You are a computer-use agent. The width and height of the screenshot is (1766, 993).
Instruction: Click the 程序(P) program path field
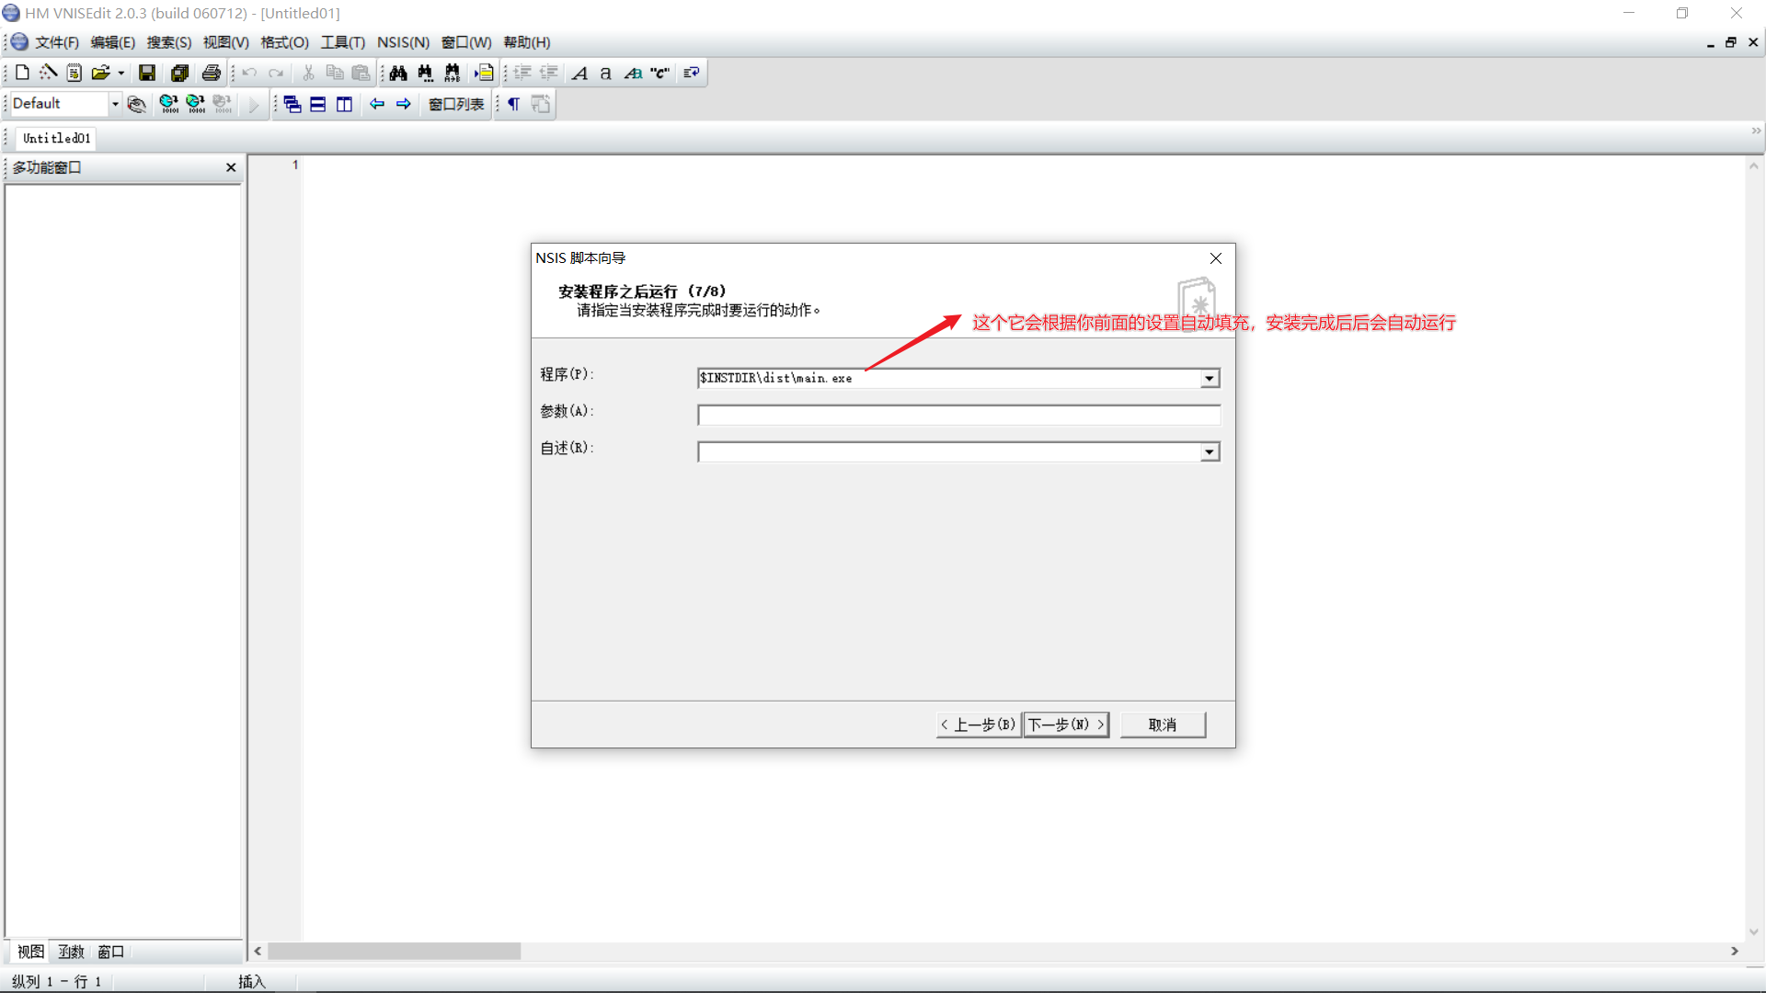point(949,378)
